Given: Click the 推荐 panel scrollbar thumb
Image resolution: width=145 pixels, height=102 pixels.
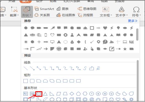Looking at the screenshot, I should tap(137, 34).
